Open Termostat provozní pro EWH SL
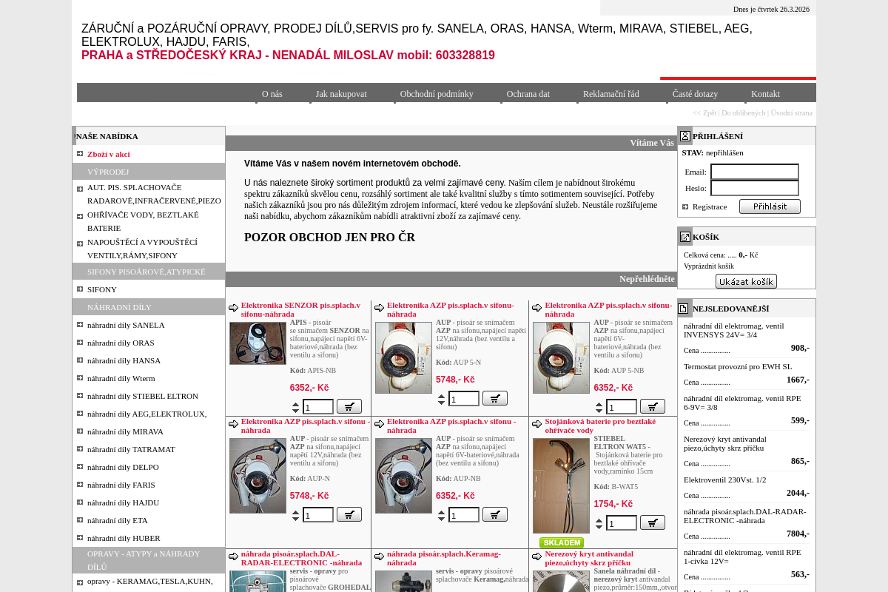 pos(738,366)
